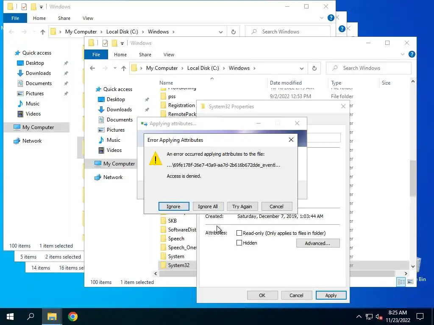Select Downloads in front explorer sidebar
Image resolution: width=434 pixels, height=325 pixels.
tap(115, 110)
